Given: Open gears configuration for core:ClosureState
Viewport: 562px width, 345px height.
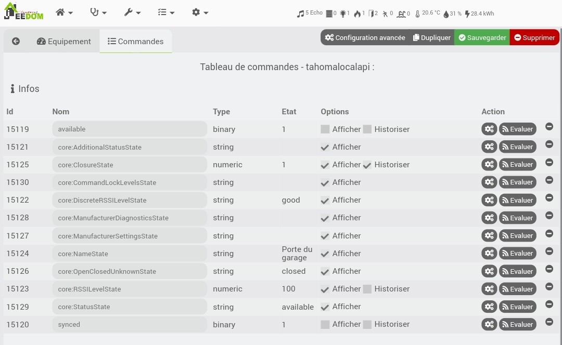Looking at the screenshot, I should coord(489,165).
